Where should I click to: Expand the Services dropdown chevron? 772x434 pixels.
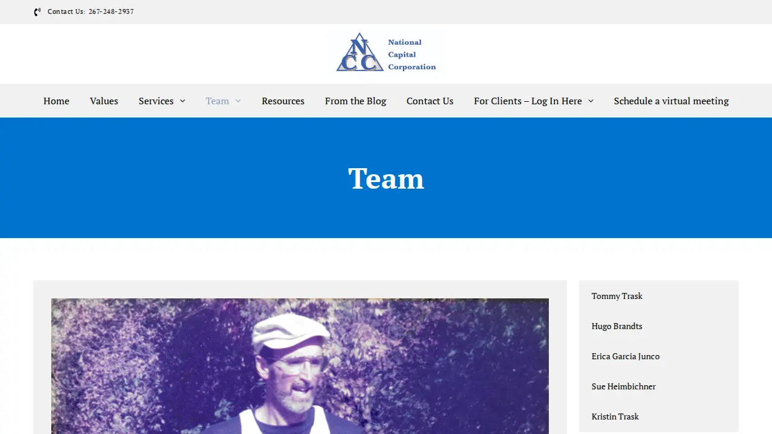(x=183, y=101)
